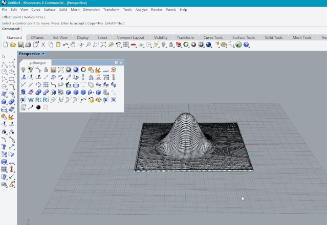327x225 pixels.
Task: Save the document using the floppy icon
Action: pyautogui.click(x=20, y=44)
